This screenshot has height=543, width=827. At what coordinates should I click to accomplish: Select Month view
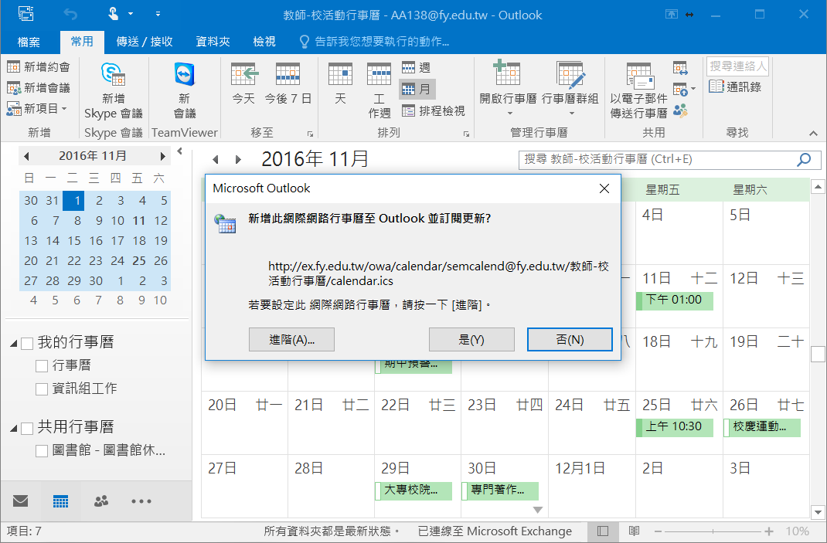[416, 89]
